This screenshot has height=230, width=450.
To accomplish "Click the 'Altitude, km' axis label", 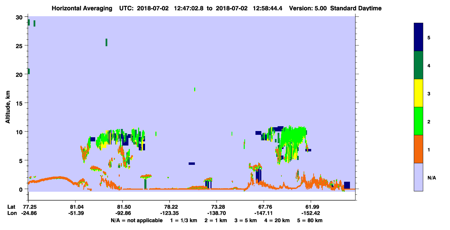I will point(8,106).
